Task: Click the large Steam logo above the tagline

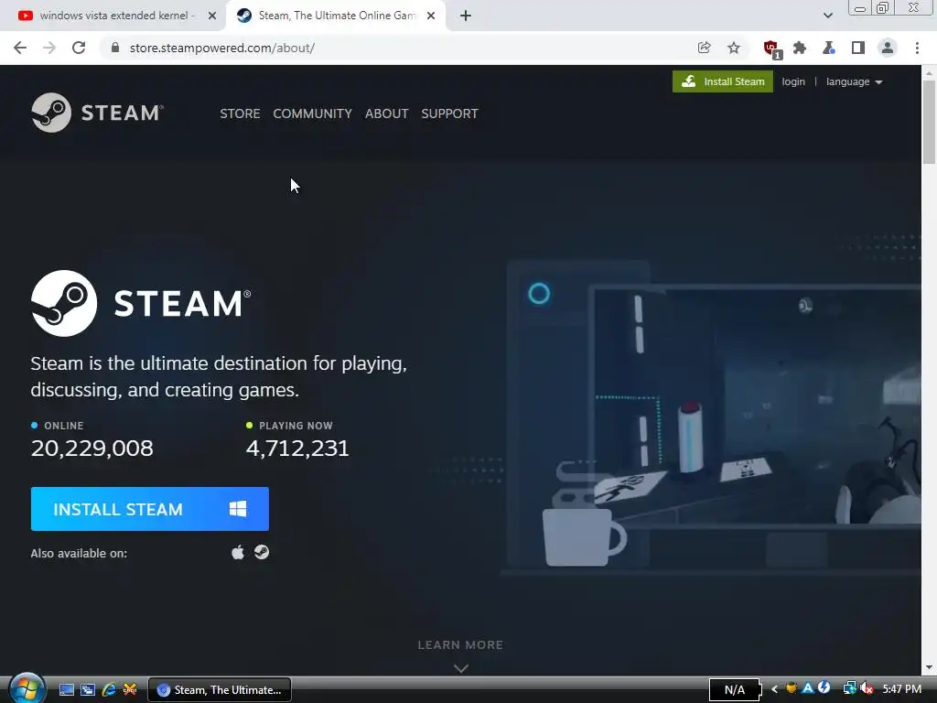Action: pos(141,303)
